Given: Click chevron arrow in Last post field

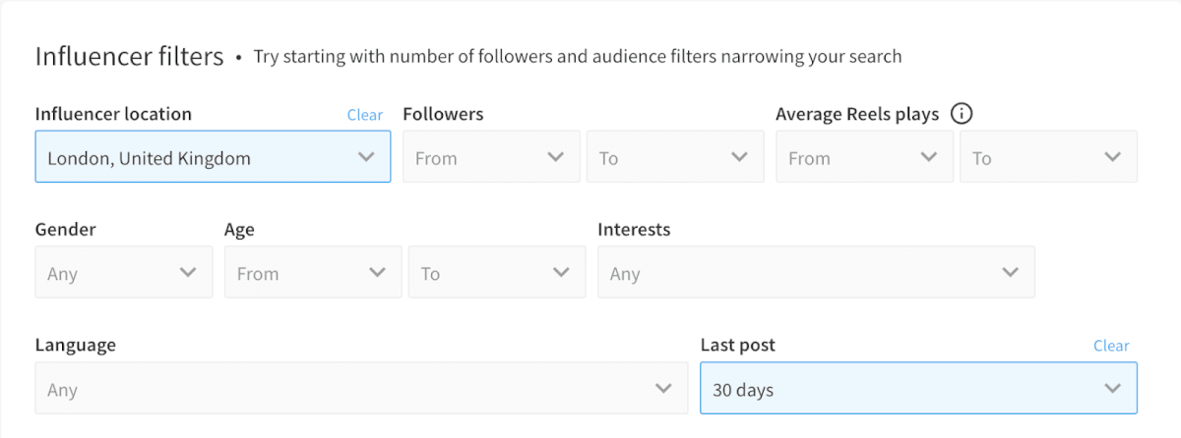Looking at the screenshot, I should tap(1113, 389).
